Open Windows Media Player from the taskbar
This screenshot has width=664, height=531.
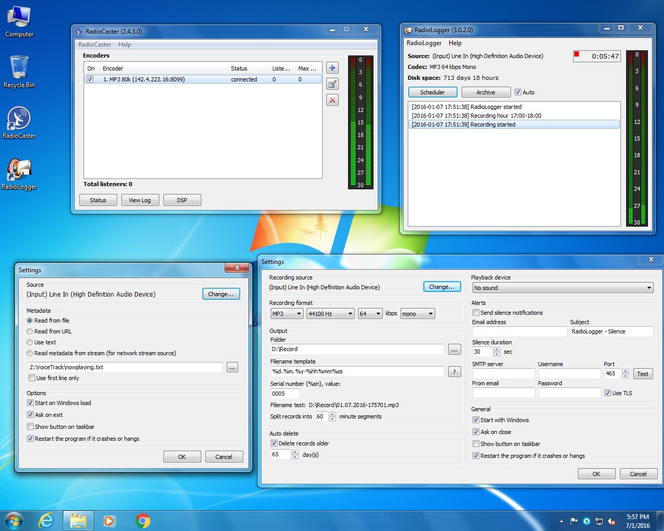pyautogui.click(x=109, y=521)
